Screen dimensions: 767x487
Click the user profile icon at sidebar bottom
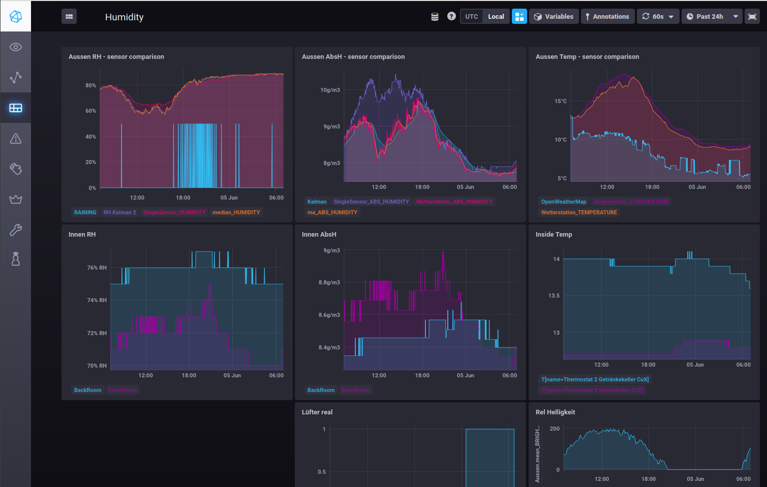click(16, 259)
